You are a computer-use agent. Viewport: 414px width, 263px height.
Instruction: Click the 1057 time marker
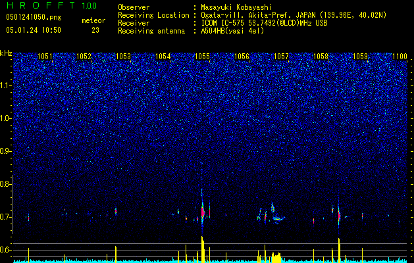tap(282, 56)
